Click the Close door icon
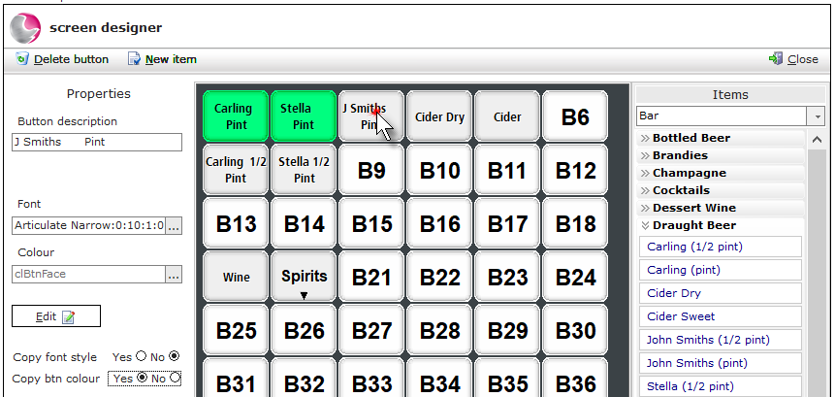835x397 pixels. tap(776, 58)
